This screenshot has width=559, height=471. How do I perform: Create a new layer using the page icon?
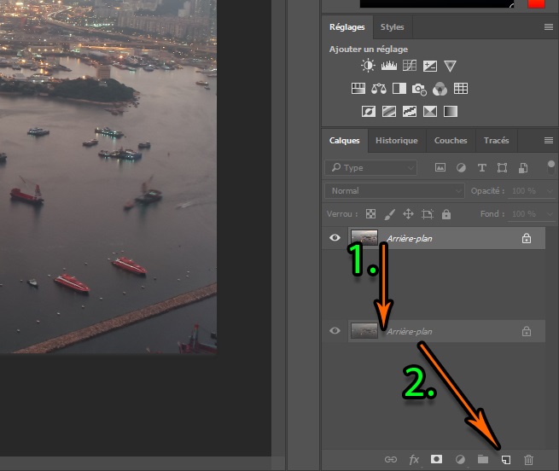[x=505, y=460]
